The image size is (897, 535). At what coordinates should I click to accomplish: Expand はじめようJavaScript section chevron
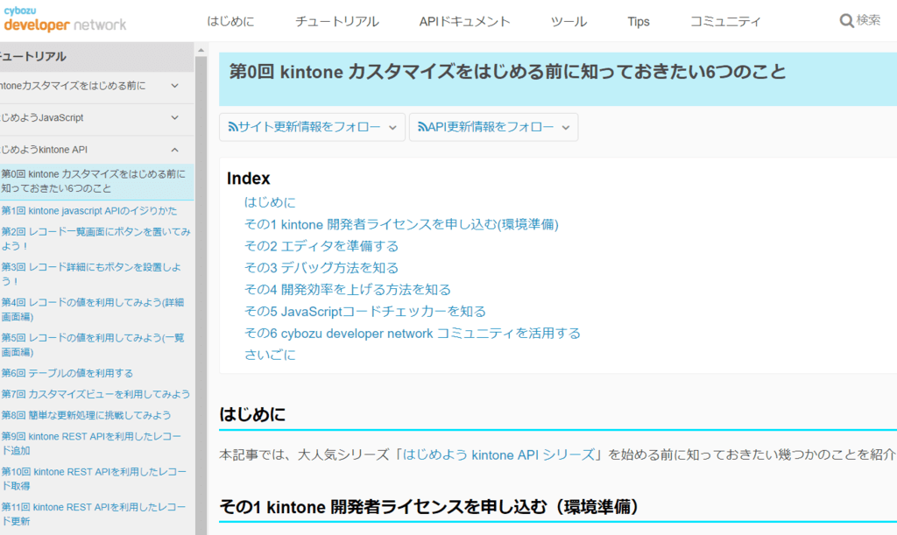[x=175, y=117]
